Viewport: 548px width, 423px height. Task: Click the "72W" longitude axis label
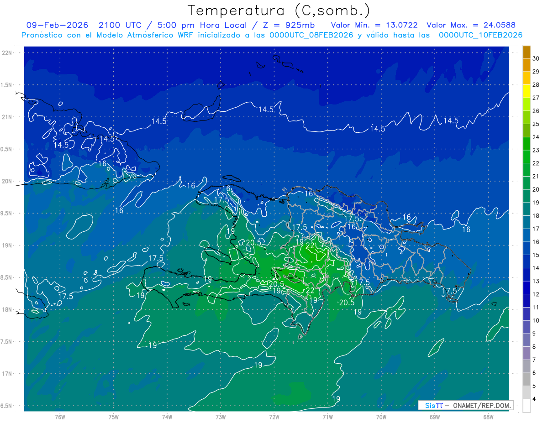[274, 417]
